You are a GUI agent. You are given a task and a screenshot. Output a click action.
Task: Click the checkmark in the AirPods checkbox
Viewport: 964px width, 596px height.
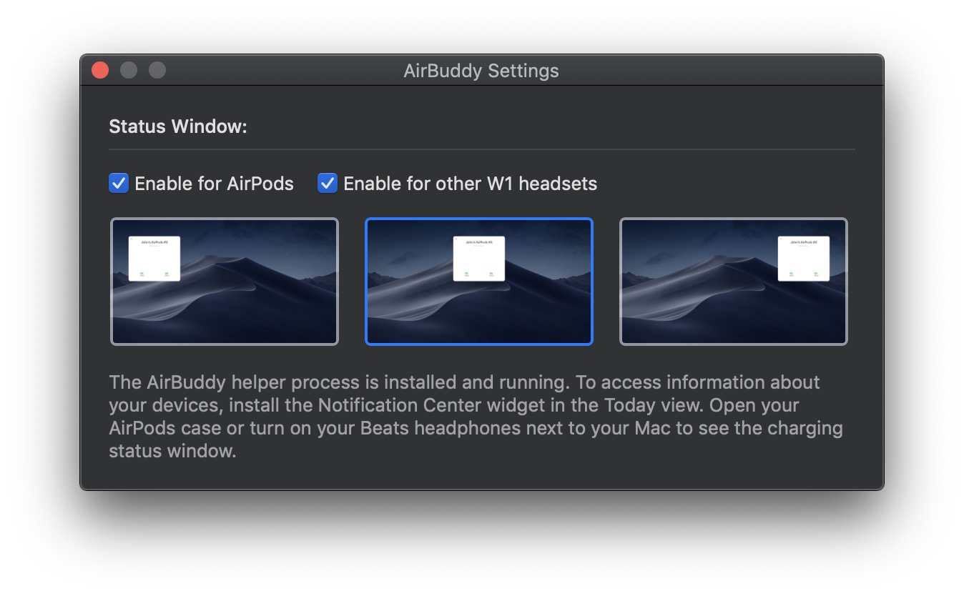[118, 184]
